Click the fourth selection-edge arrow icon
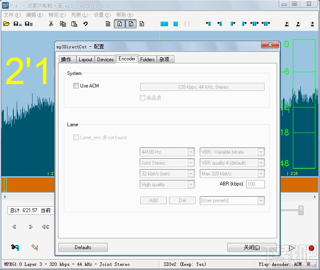The width and height of the screenshot is (320, 270). (x=244, y=24)
